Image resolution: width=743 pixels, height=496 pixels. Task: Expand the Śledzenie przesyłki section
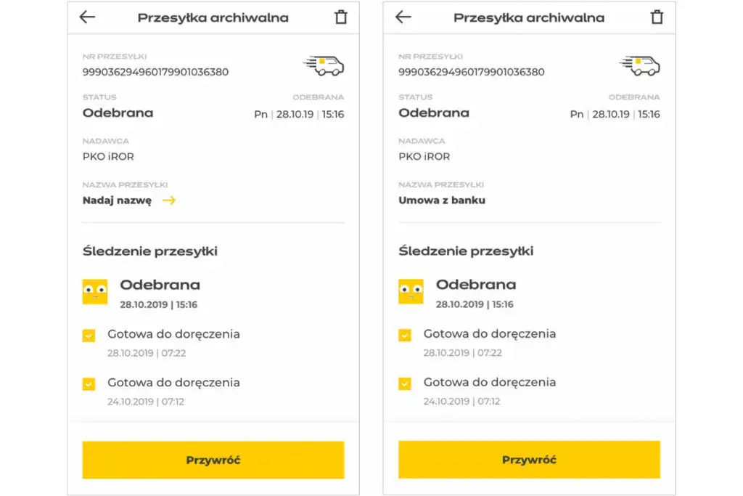pos(149,250)
